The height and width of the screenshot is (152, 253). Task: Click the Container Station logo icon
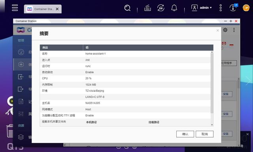click(x=21, y=30)
